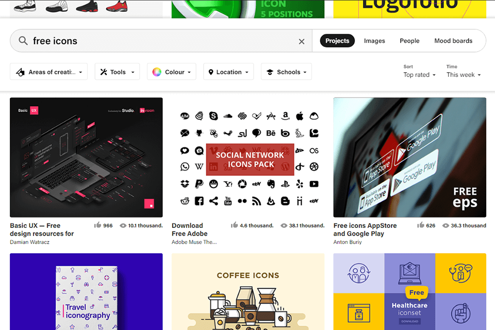This screenshot has height=330, width=495.
Task: Open 'Download Free Adobe' project title
Action: pyautogui.click(x=189, y=229)
